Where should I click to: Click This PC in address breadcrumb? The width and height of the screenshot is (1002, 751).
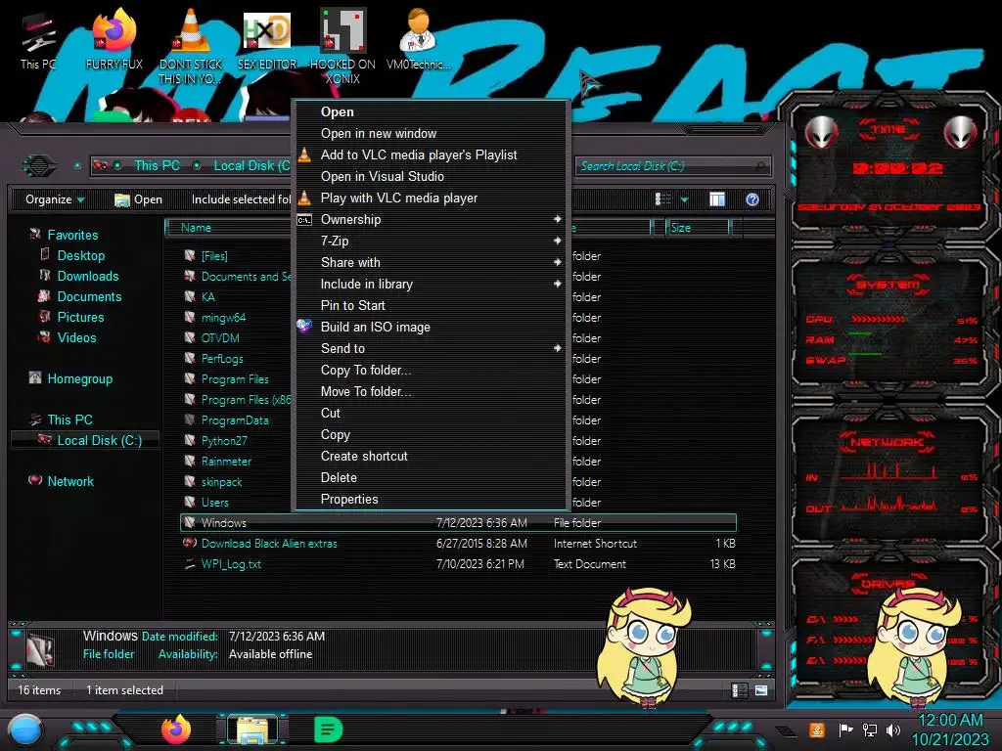click(x=157, y=165)
